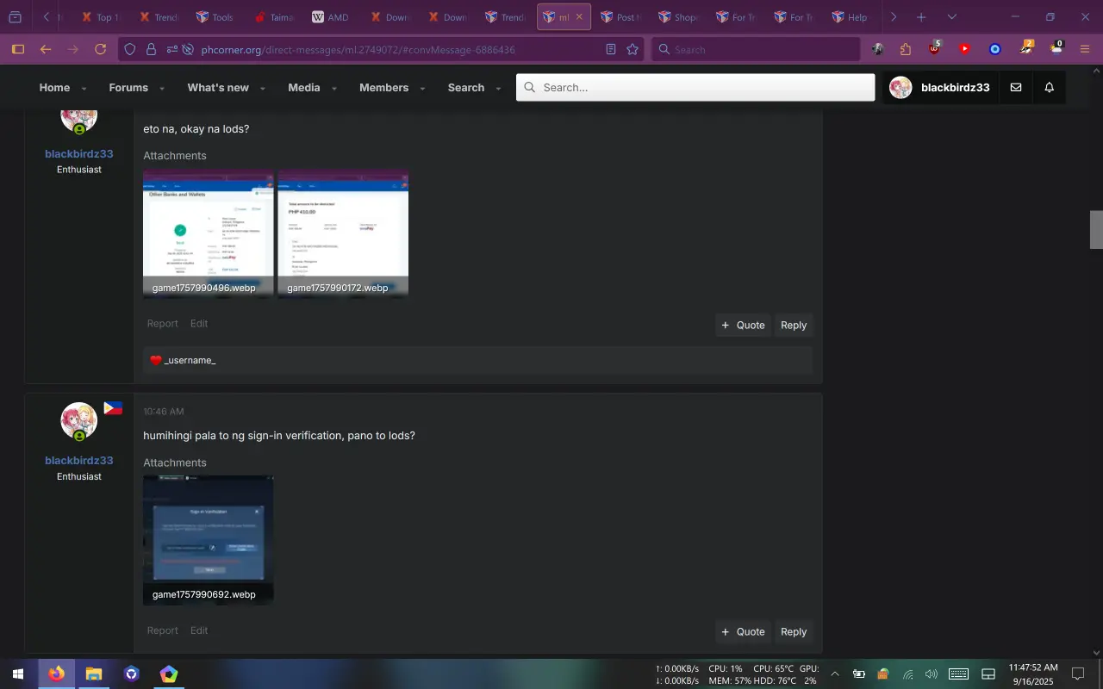
Task: Switch to the 'Tools' tab
Action: pyautogui.click(x=214, y=17)
